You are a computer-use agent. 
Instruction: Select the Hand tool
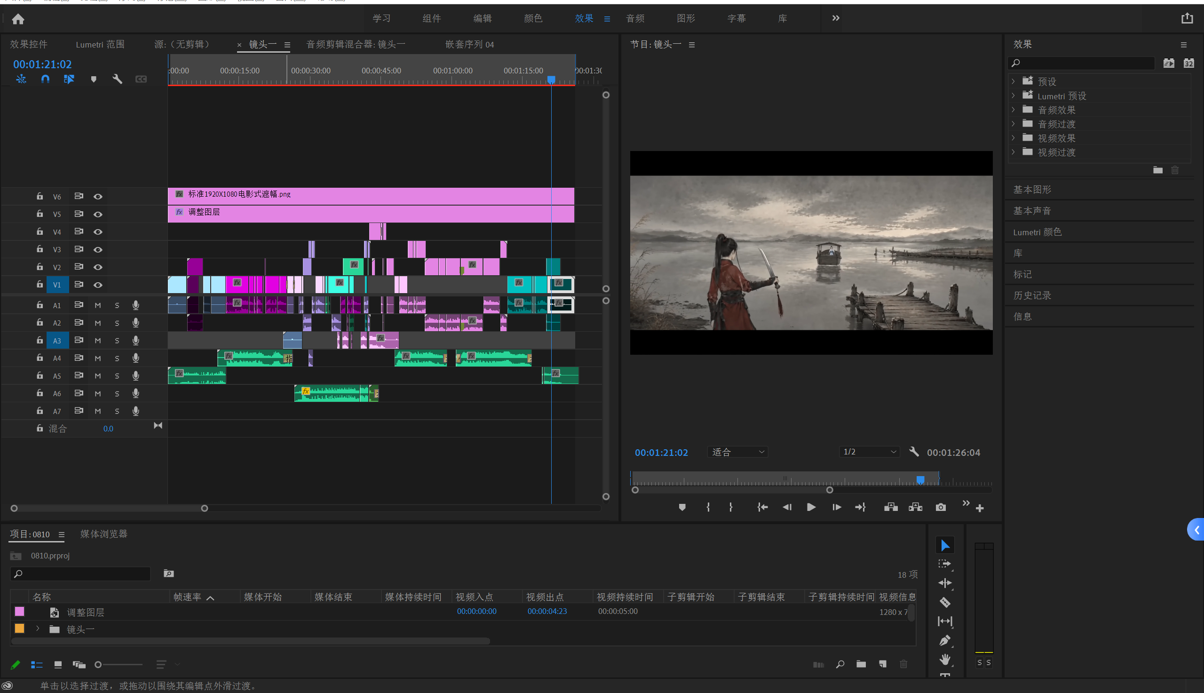point(945,659)
